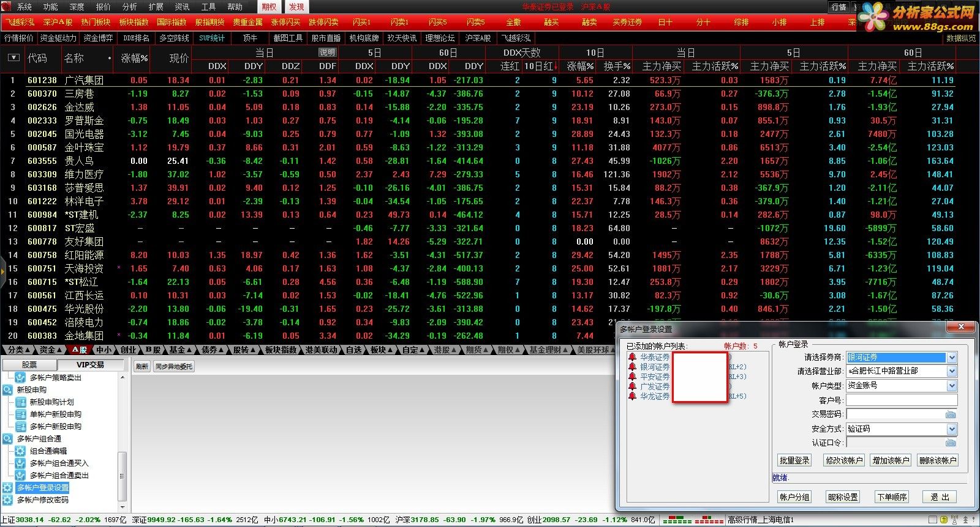Click the 帐户分组 button
The height and width of the screenshot is (527, 980).
coord(794,497)
